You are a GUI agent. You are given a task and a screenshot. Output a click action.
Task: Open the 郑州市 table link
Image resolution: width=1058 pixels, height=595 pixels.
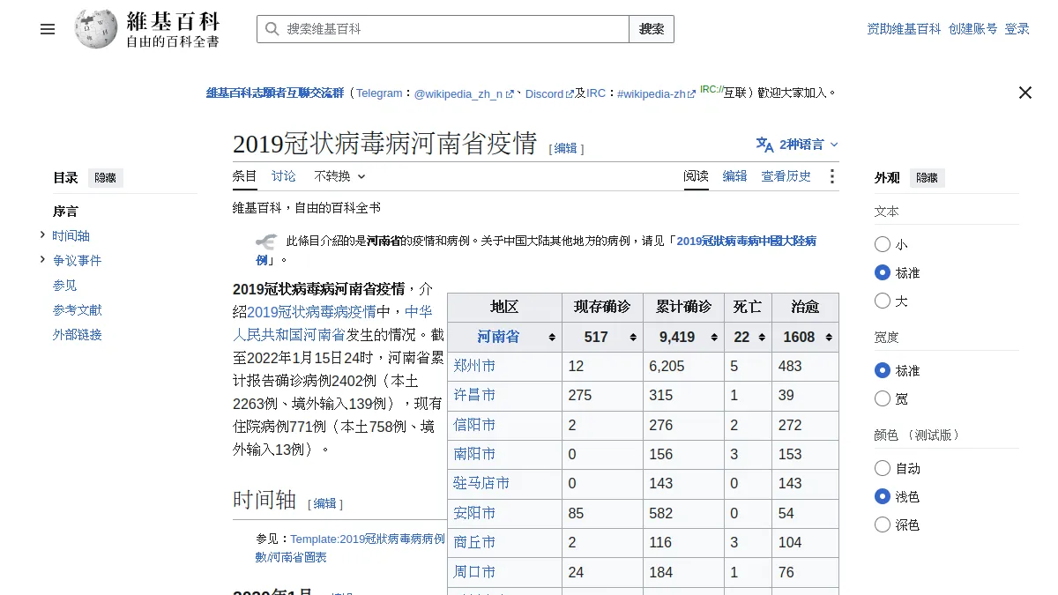474,366
